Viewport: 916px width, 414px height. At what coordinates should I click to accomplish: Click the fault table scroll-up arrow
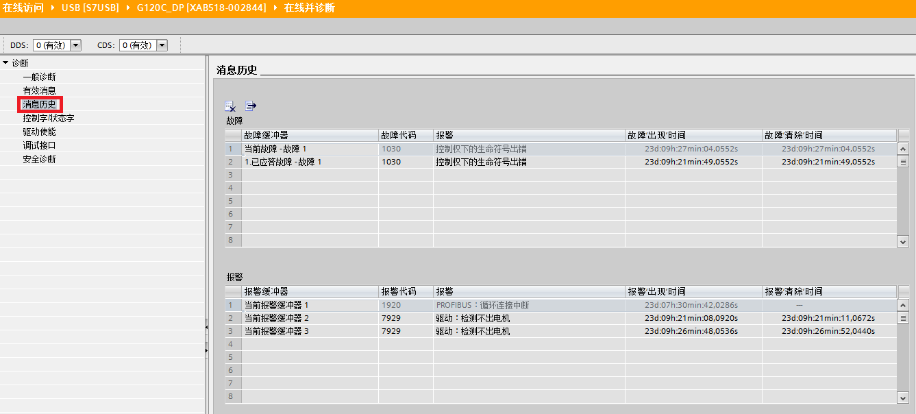(903, 149)
